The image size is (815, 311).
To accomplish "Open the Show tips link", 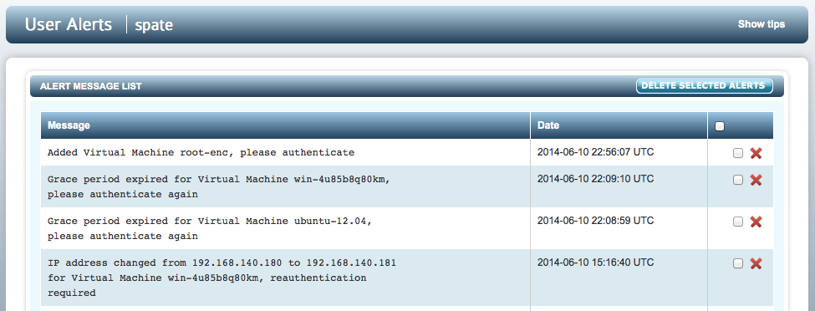I will [762, 24].
